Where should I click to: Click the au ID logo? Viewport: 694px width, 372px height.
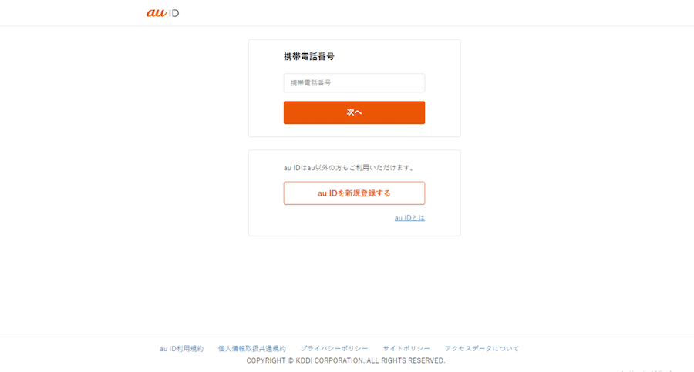point(163,13)
